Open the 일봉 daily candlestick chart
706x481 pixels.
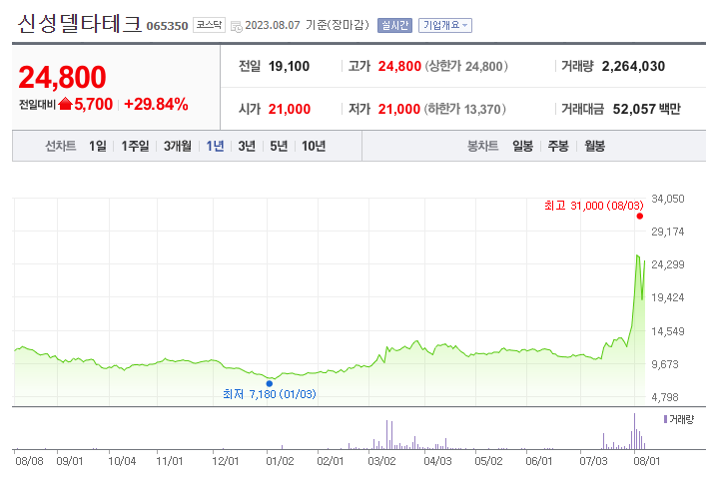(522, 146)
